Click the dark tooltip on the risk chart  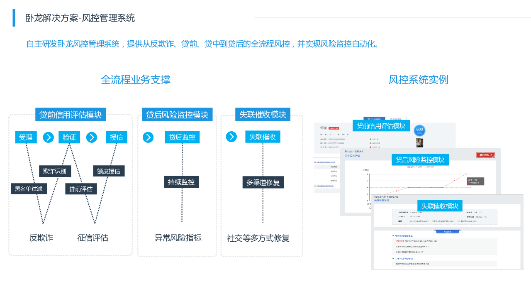pyautogui.click(x=475, y=181)
